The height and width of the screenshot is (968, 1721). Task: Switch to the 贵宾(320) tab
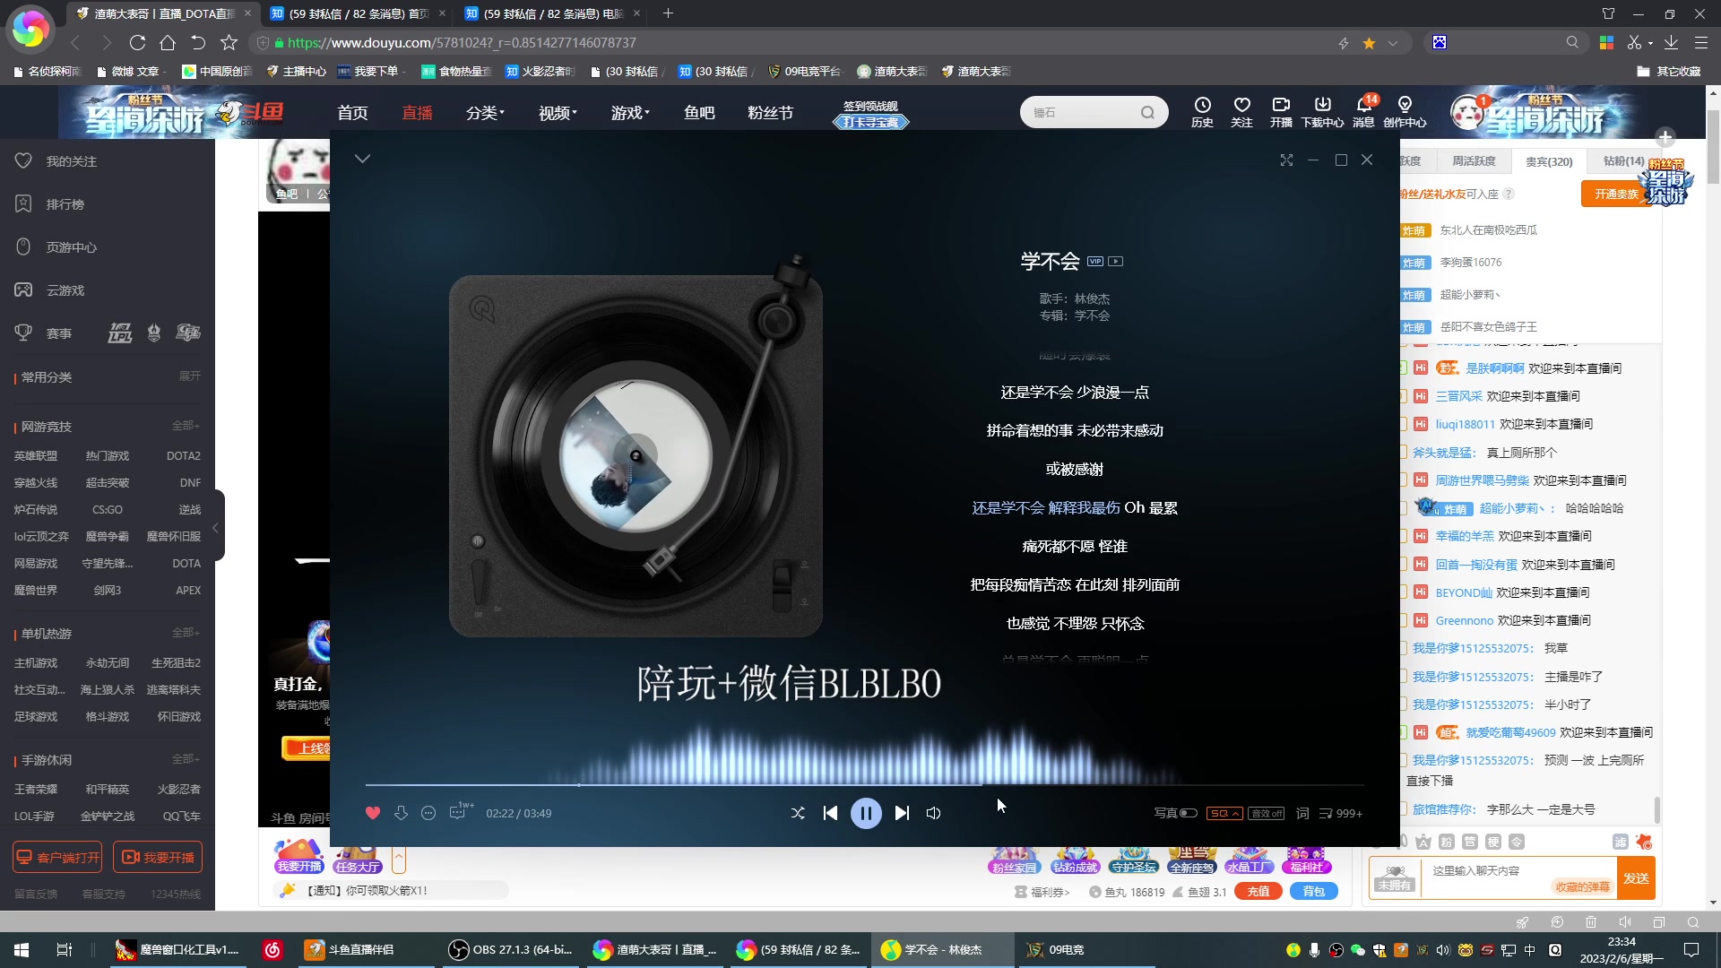tap(1549, 161)
